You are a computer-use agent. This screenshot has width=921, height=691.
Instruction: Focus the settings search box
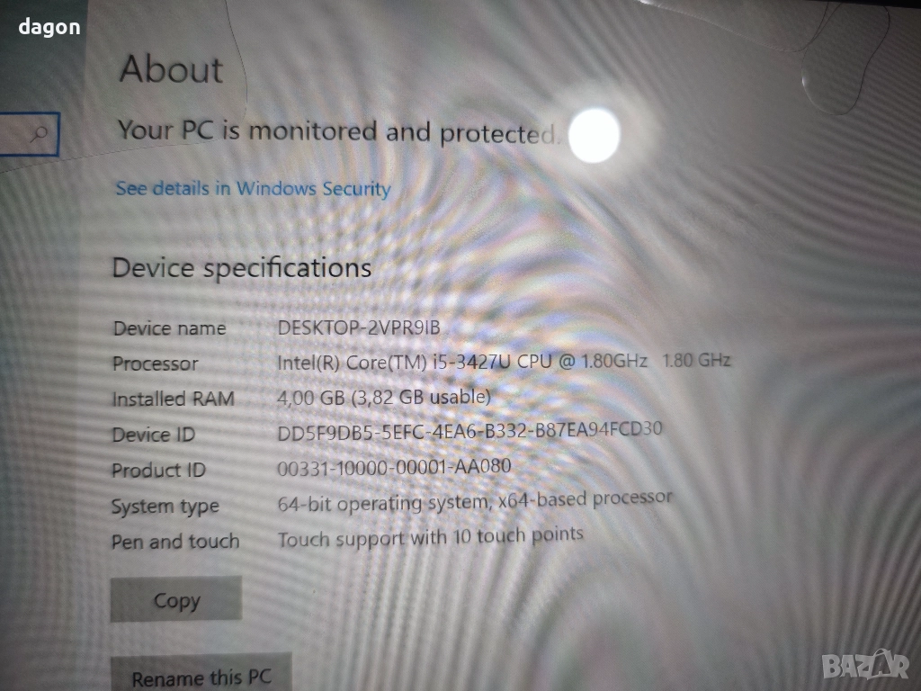30,134
